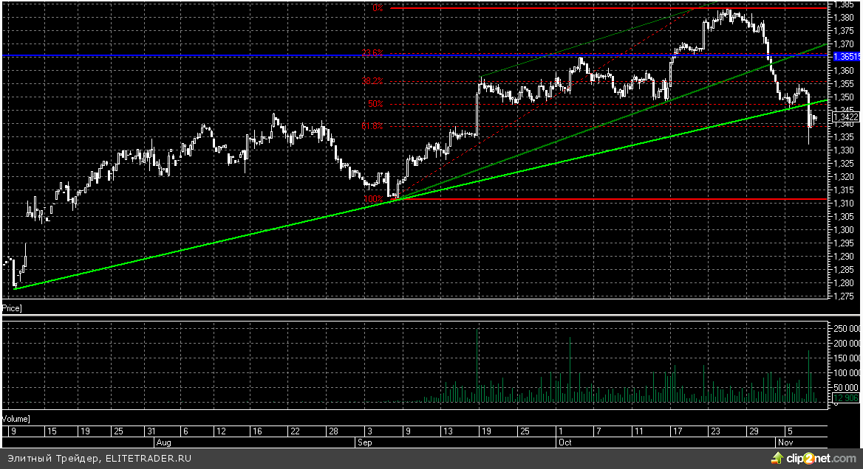Click the current volume tag 12 906
The height and width of the screenshot is (469, 863).
[x=846, y=398]
